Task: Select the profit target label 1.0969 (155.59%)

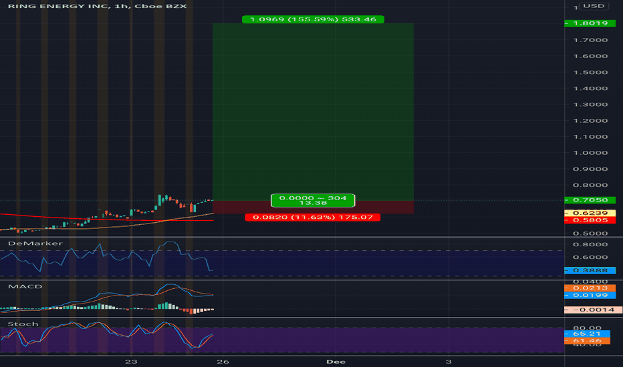Action: point(313,19)
